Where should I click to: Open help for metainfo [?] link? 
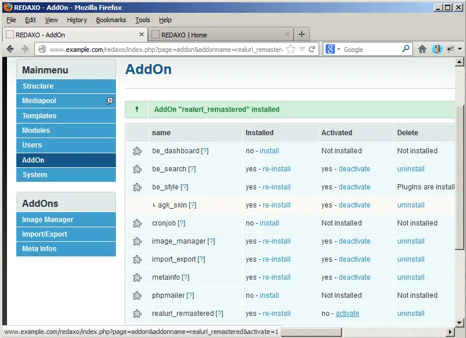(x=185, y=277)
